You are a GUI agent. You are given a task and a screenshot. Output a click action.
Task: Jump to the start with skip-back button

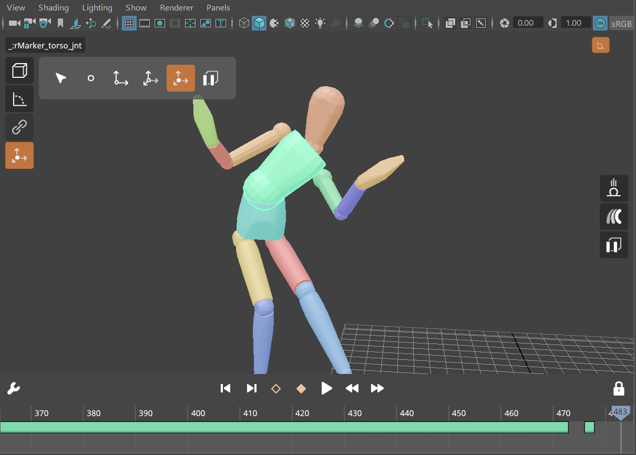point(225,389)
